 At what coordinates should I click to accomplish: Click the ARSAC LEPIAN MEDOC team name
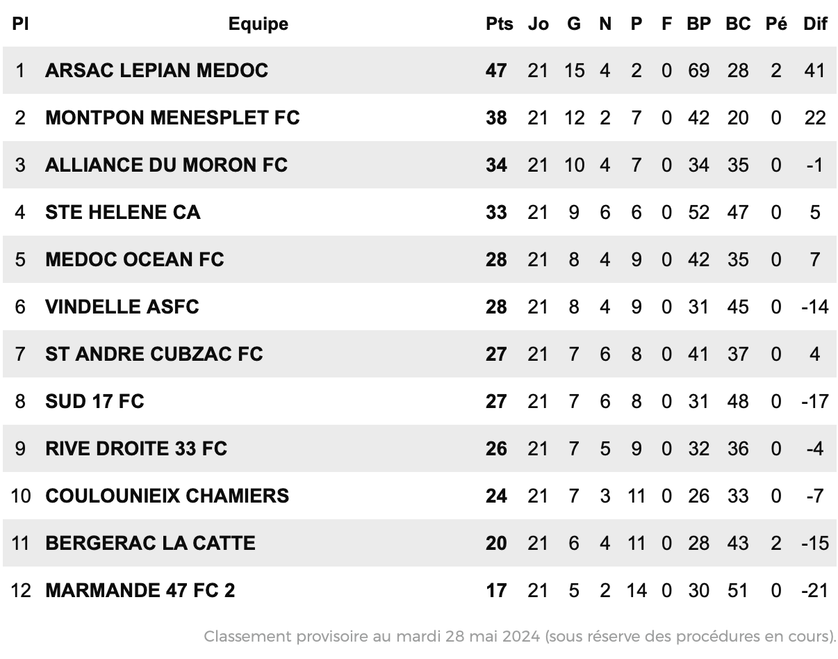tap(156, 70)
